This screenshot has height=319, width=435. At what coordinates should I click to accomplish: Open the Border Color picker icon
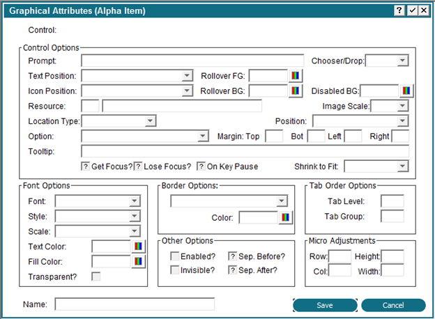coord(286,217)
